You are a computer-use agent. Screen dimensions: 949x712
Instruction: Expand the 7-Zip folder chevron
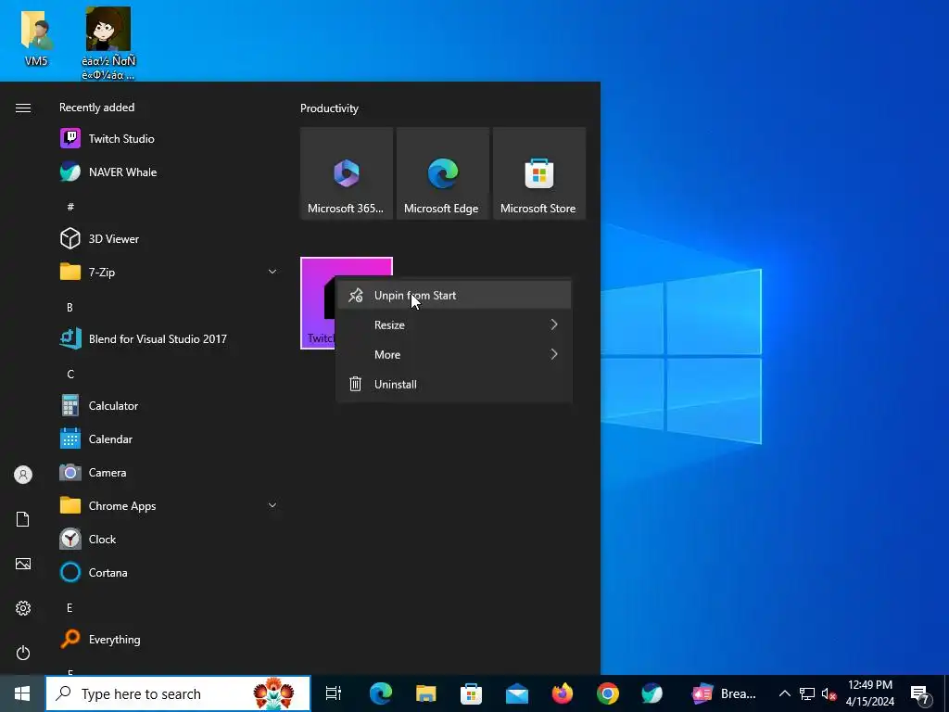[x=272, y=272]
